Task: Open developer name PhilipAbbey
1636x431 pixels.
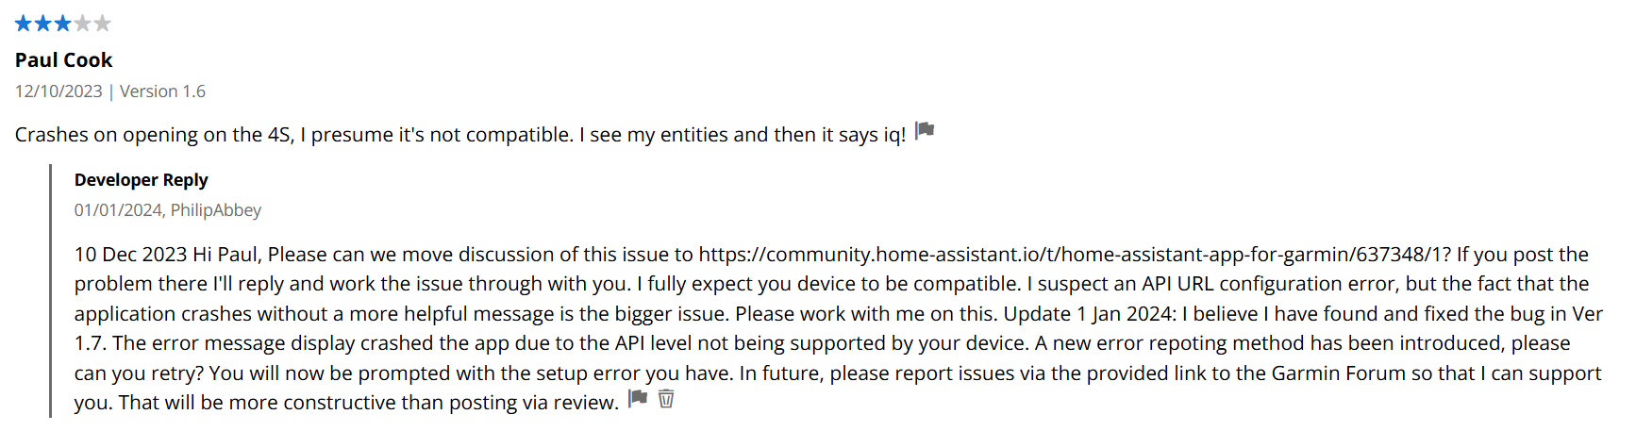Action: [216, 210]
